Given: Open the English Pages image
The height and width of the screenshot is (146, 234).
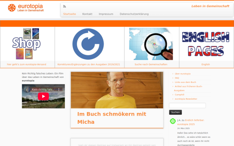Looking at the screenshot, I should tap(206, 44).
